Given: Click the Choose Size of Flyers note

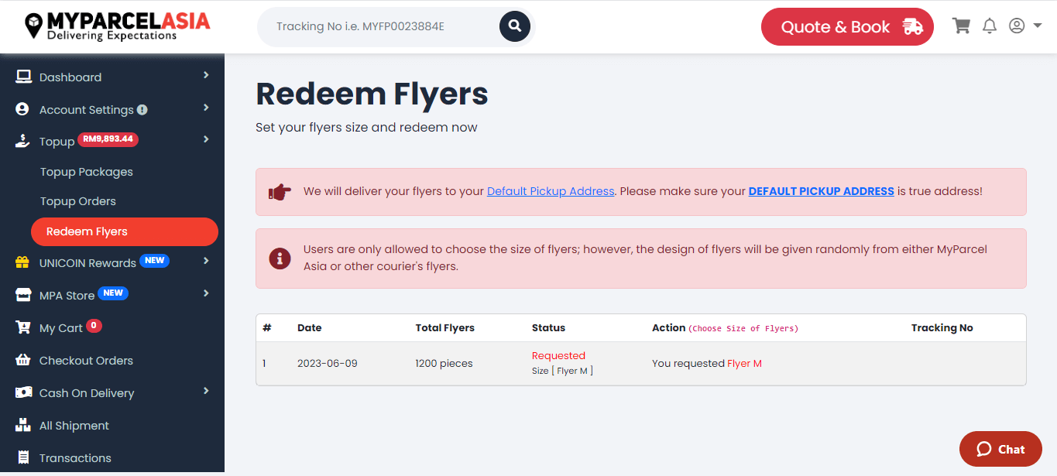Looking at the screenshot, I should (743, 328).
